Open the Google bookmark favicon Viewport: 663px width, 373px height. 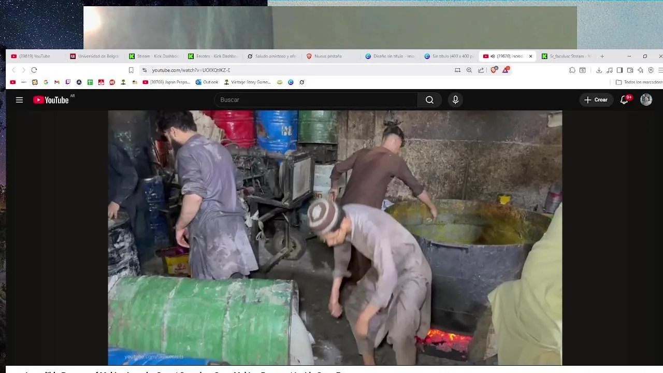coord(46,82)
